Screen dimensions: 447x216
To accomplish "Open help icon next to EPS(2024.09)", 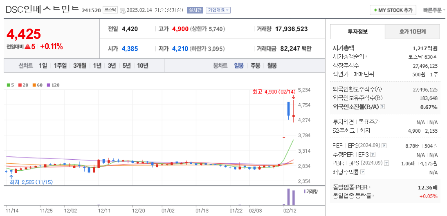I will tap(384, 146).
